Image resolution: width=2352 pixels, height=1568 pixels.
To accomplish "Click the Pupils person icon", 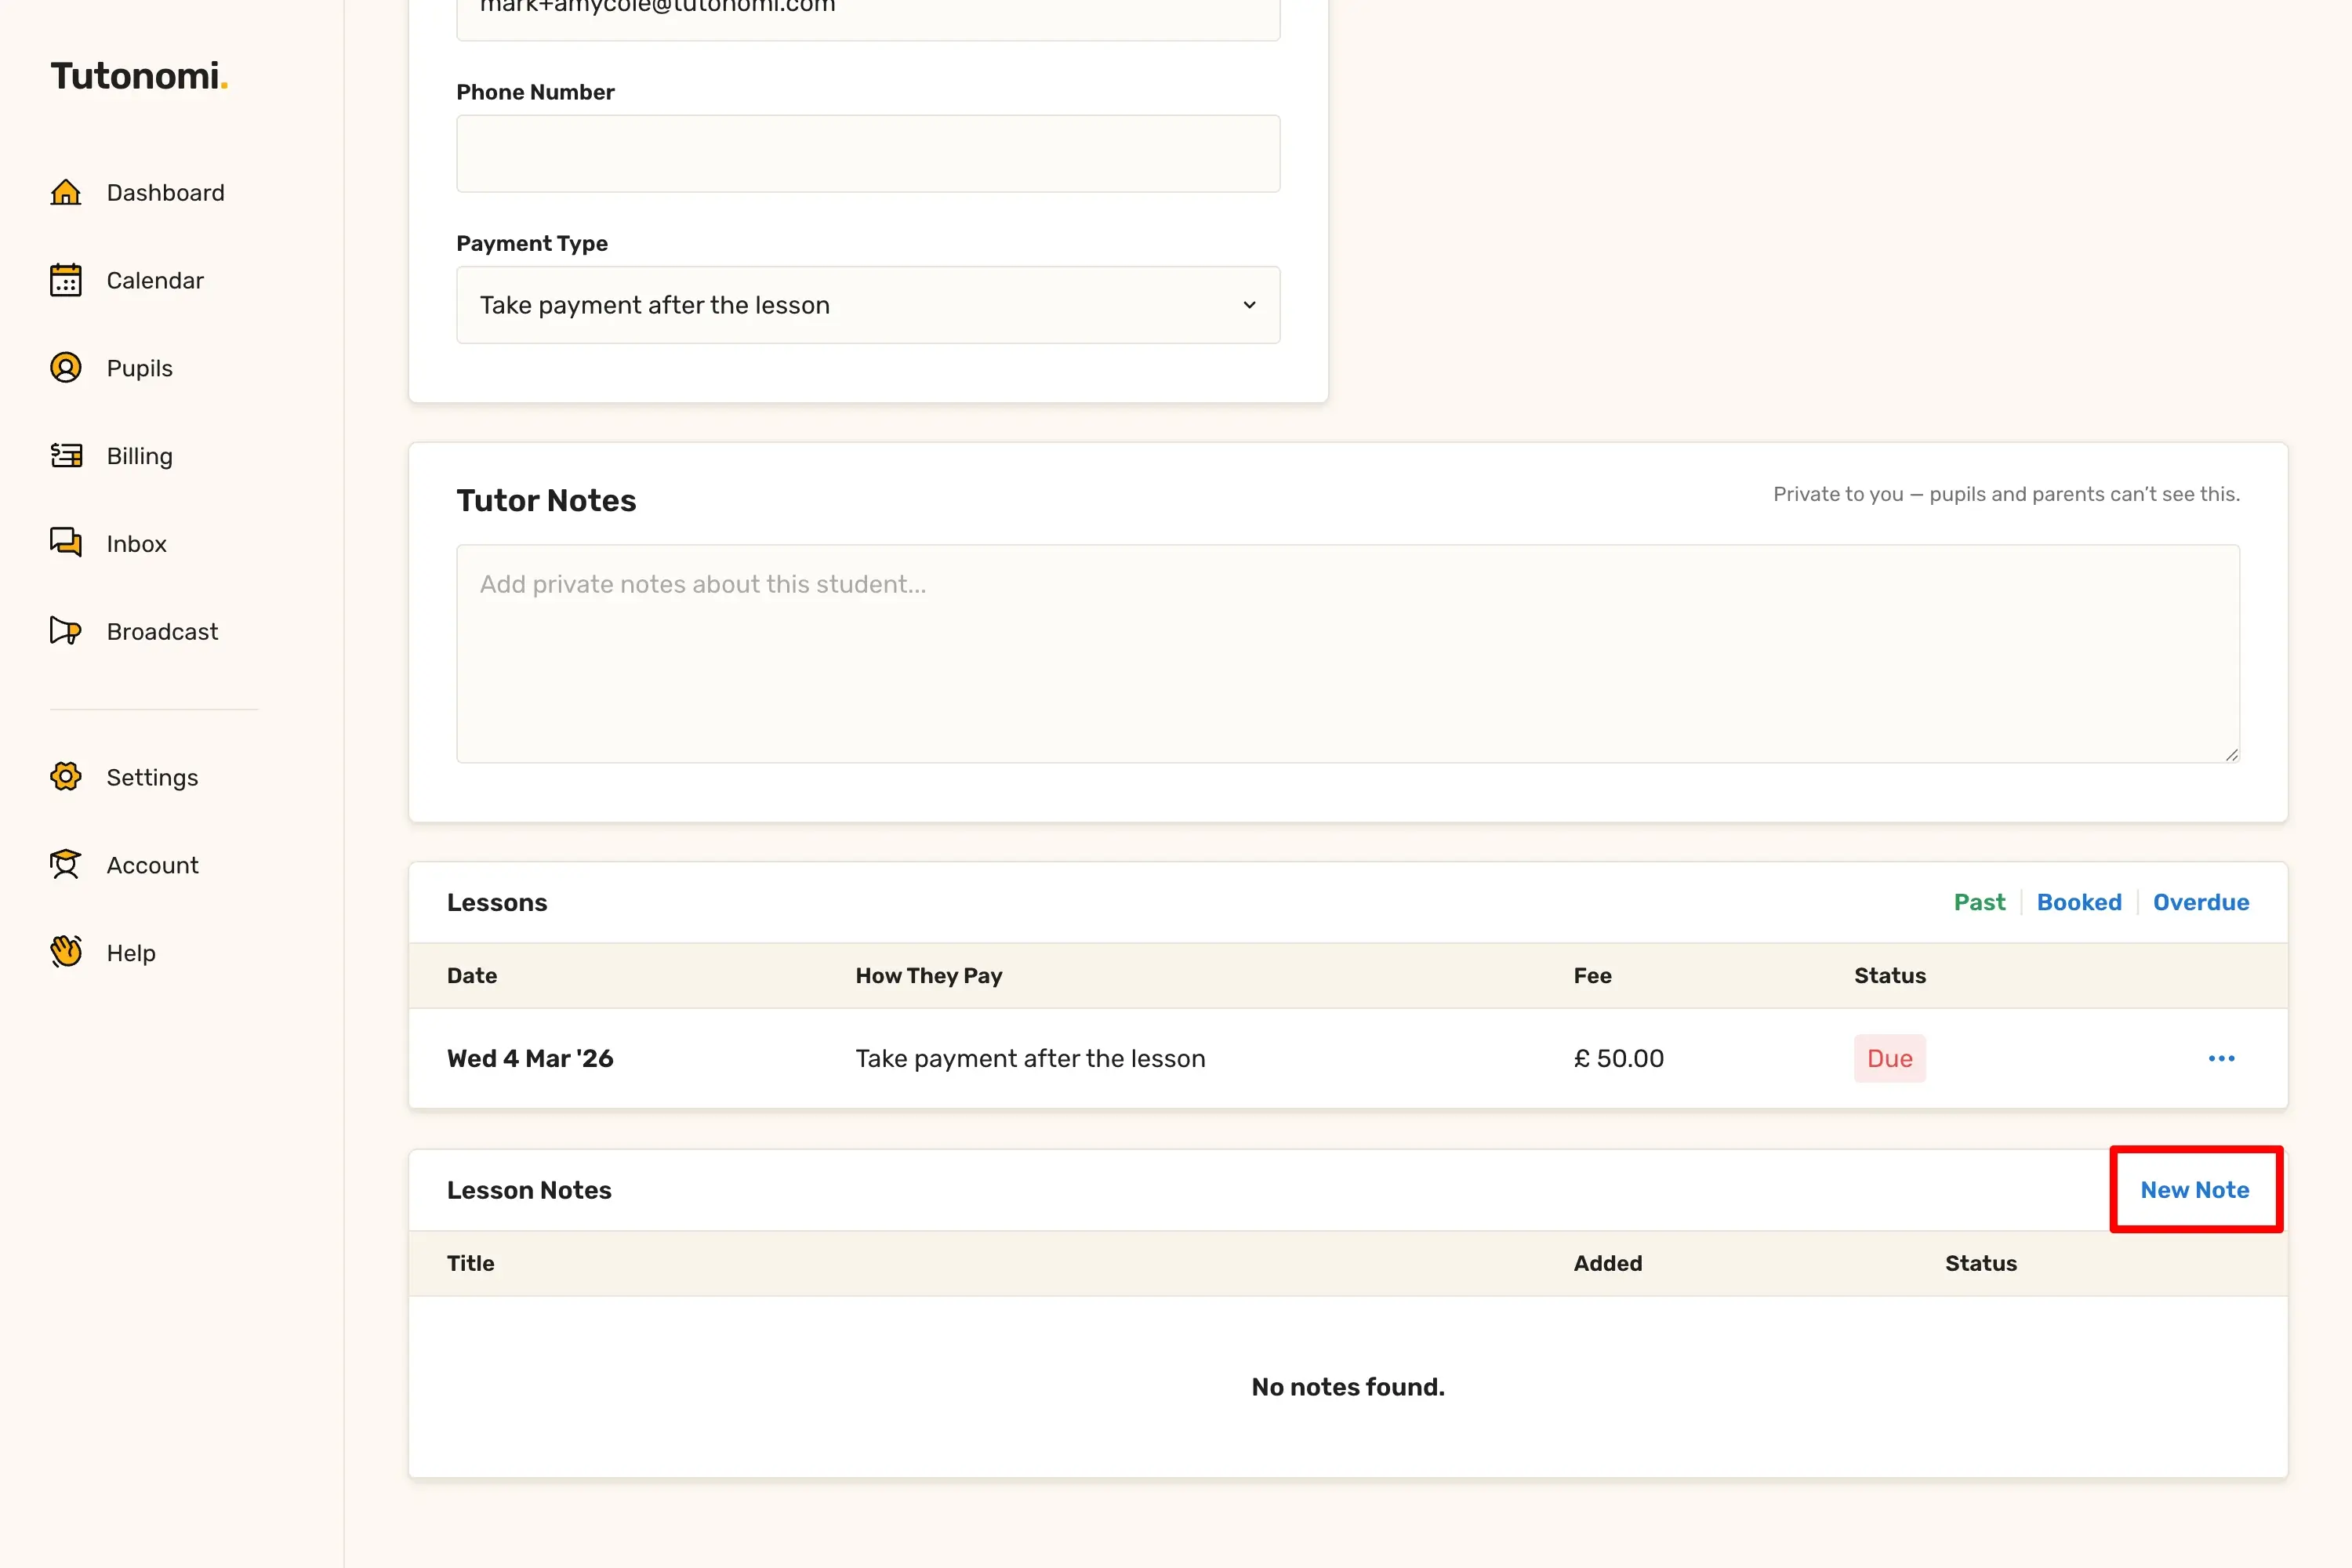I will click(66, 368).
